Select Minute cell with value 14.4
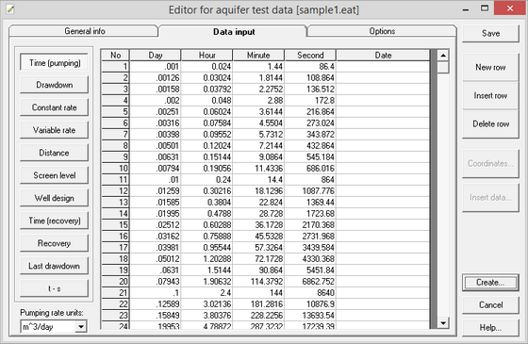Screen dimensions: 528x344 click(x=258, y=180)
